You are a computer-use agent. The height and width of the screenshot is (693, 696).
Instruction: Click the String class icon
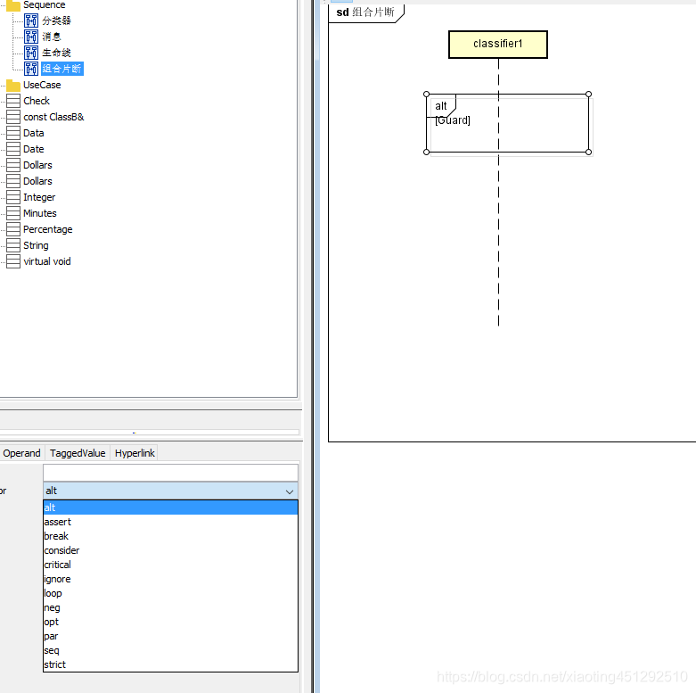(x=13, y=245)
